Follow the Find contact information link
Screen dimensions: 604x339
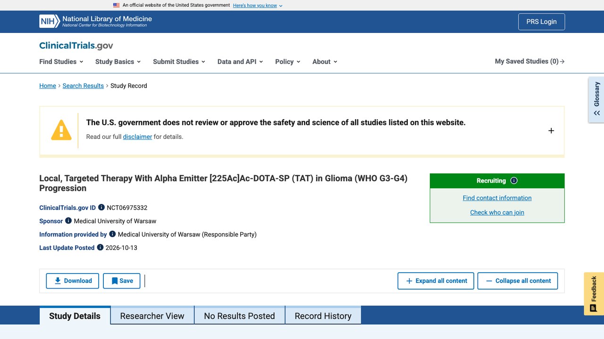click(x=497, y=198)
